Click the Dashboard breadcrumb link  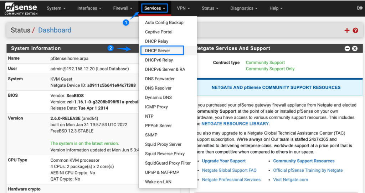pos(55,30)
